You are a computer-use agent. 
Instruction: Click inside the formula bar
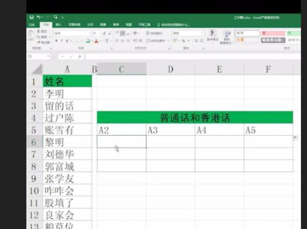pyautogui.click(x=192, y=56)
